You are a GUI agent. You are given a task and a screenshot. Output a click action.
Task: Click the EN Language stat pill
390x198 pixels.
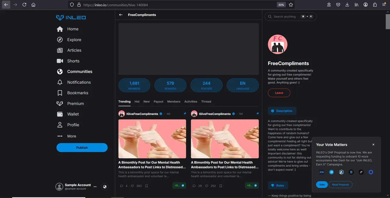point(243,85)
